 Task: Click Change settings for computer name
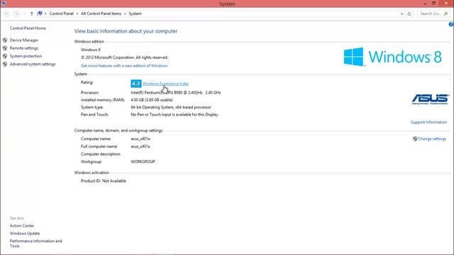(x=432, y=139)
